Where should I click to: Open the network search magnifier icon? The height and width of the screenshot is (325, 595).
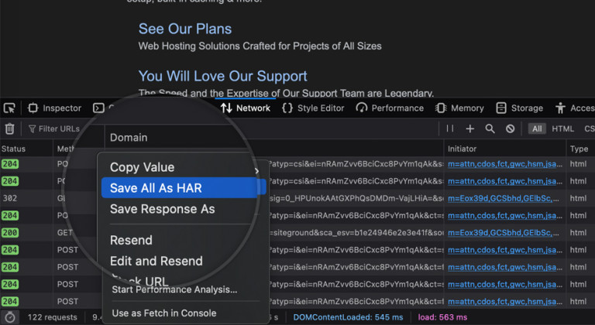click(x=490, y=129)
